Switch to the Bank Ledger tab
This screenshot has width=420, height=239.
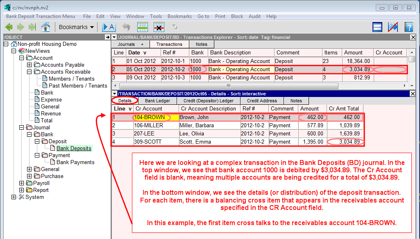[158, 101]
